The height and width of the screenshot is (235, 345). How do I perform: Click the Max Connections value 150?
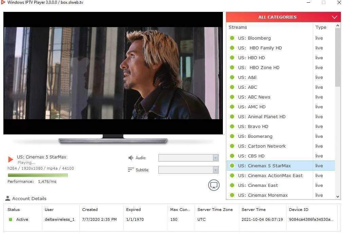click(x=174, y=219)
